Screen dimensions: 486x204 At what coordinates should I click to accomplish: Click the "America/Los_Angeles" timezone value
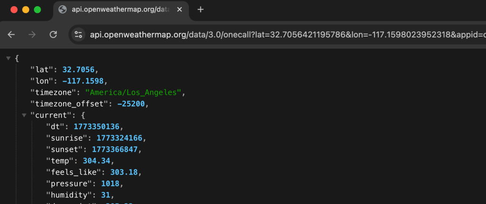(133, 92)
